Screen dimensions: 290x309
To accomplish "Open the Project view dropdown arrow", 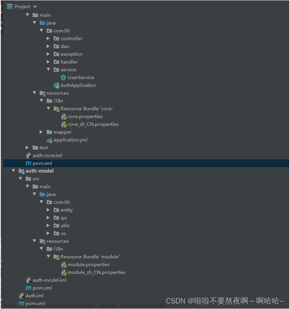I will 35,7.
